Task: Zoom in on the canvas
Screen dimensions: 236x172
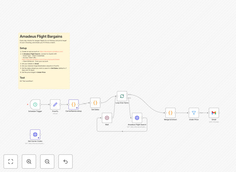Action: pyautogui.click(x=29, y=162)
